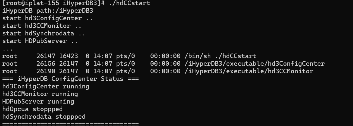This screenshot has width=353, height=126.
Task: Click the 'start hd3CCMonitor ..' line
Action: pos(42,26)
